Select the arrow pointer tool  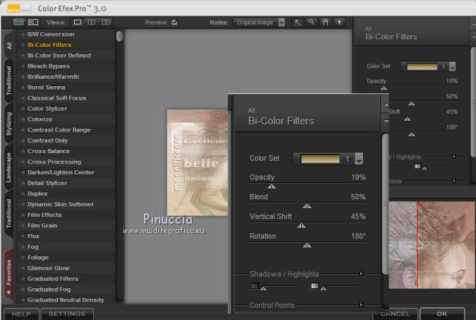[x=299, y=22]
